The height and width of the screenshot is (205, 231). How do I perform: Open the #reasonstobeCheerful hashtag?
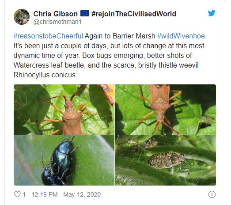tap(48, 36)
